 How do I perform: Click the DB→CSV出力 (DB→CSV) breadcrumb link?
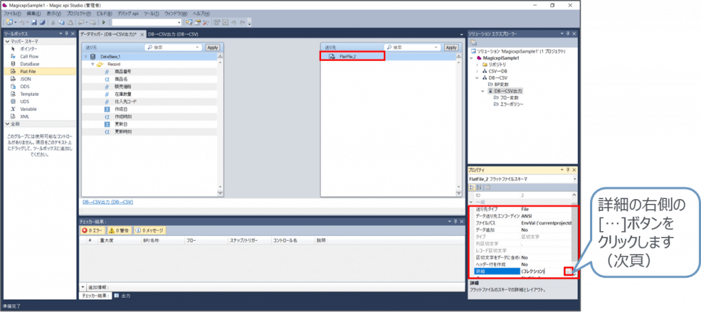pos(107,203)
